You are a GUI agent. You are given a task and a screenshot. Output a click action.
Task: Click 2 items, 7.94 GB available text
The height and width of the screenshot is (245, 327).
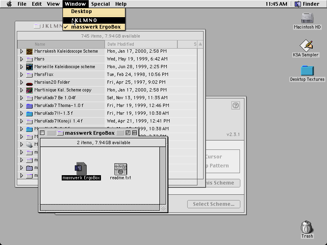pyautogui.click(x=103, y=143)
